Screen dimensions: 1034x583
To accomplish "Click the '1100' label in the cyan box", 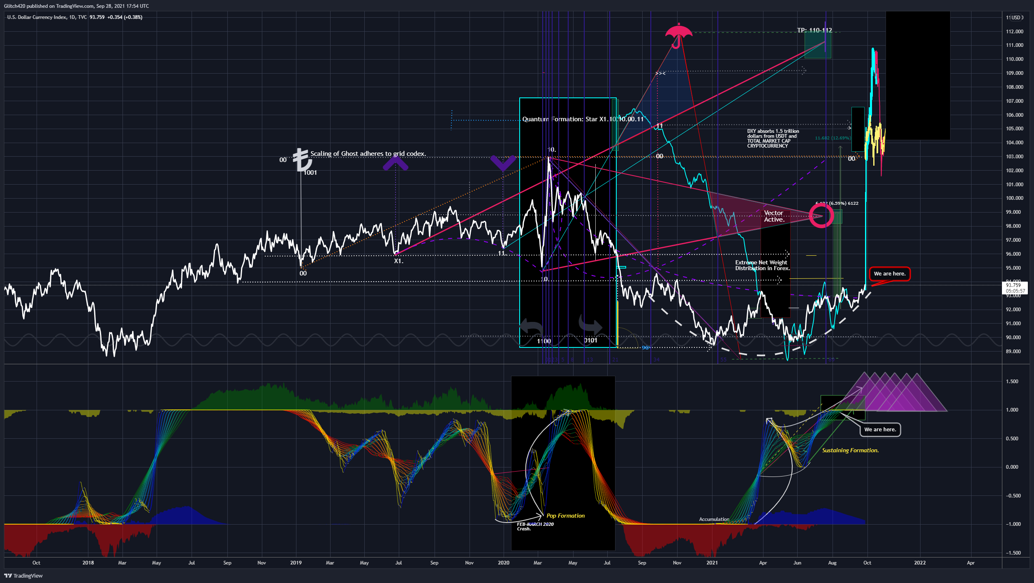I will [x=544, y=341].
